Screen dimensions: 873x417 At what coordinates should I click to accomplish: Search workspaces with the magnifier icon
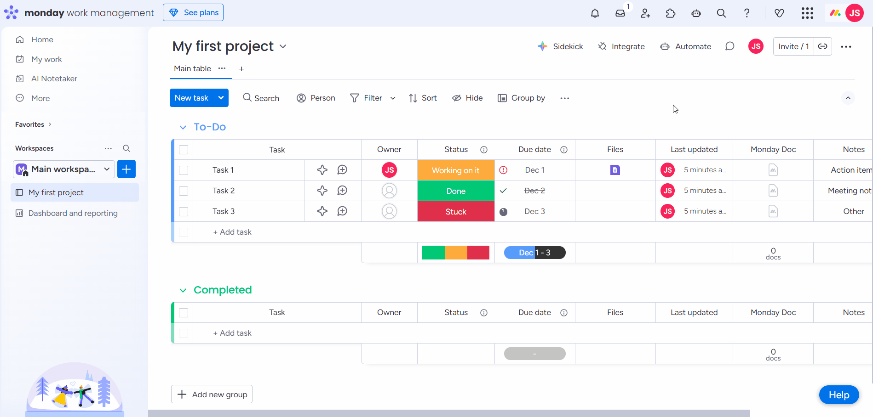126,148
